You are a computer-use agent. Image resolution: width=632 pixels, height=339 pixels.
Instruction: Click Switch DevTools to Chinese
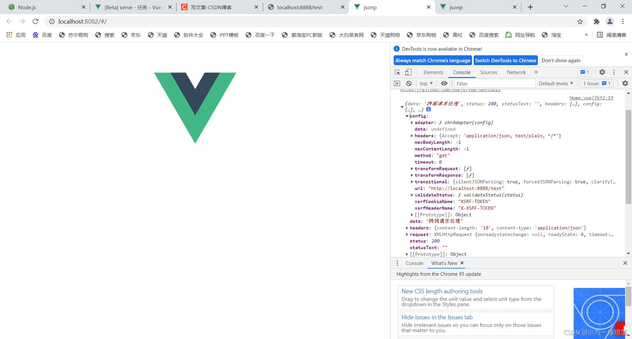(x=506, y=61)
